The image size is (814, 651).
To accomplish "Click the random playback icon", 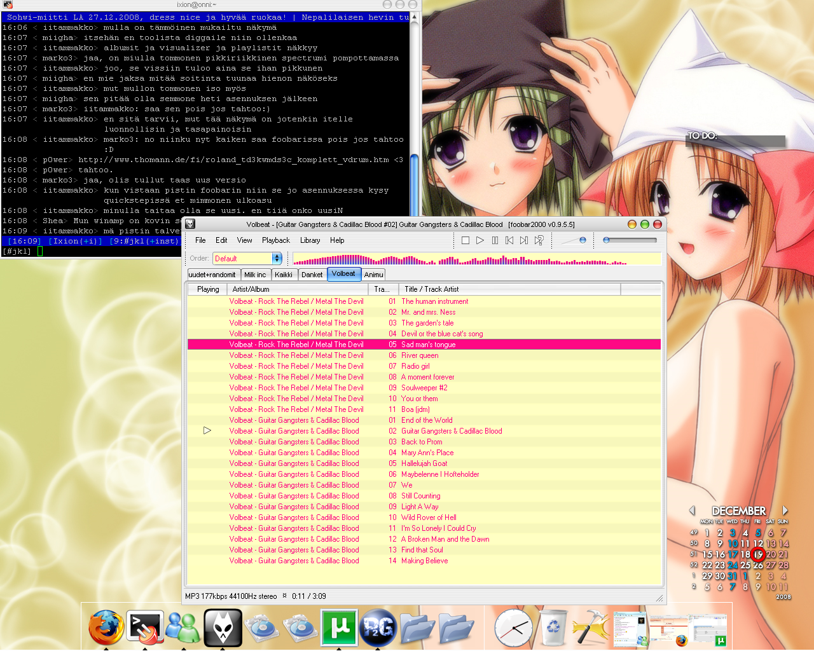I will coord(539,240).
